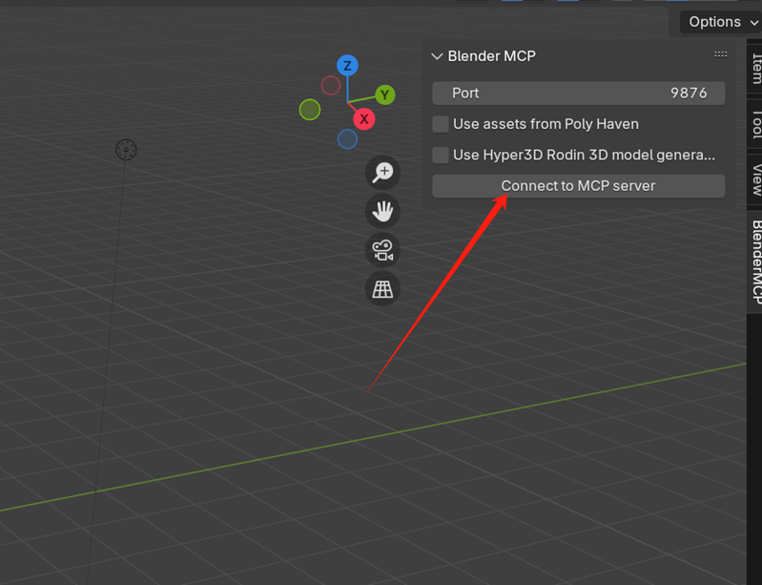This screenshot has width=762, height=585.
Task: Click the 3D cursor in the viewport
Action: pyautogui.click(x=126, y=150)
